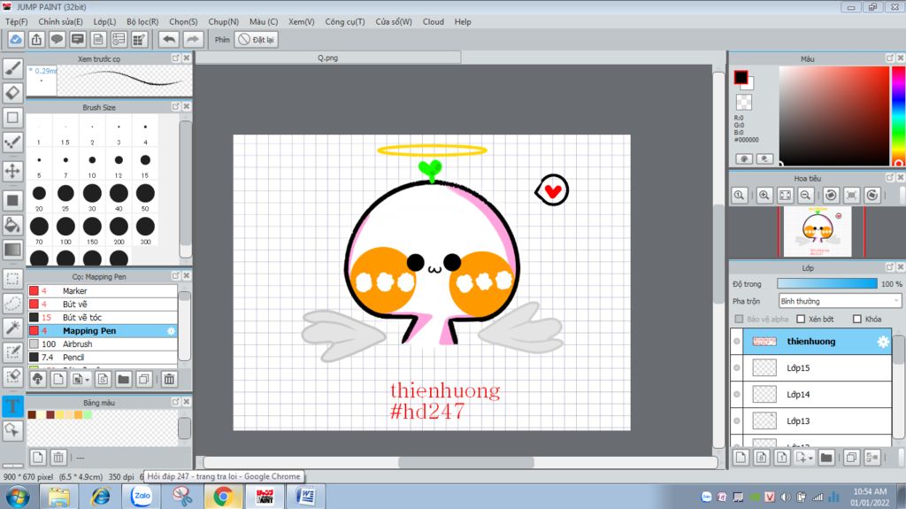Toggle the Khóa lock checkbox
This screenshot has height=509, width=906.
pos(857,319)
